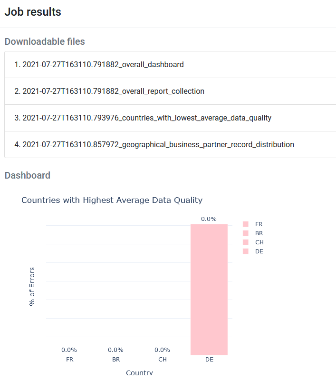
Task: Click the BR legend label
Action: (x=259, y=233)
